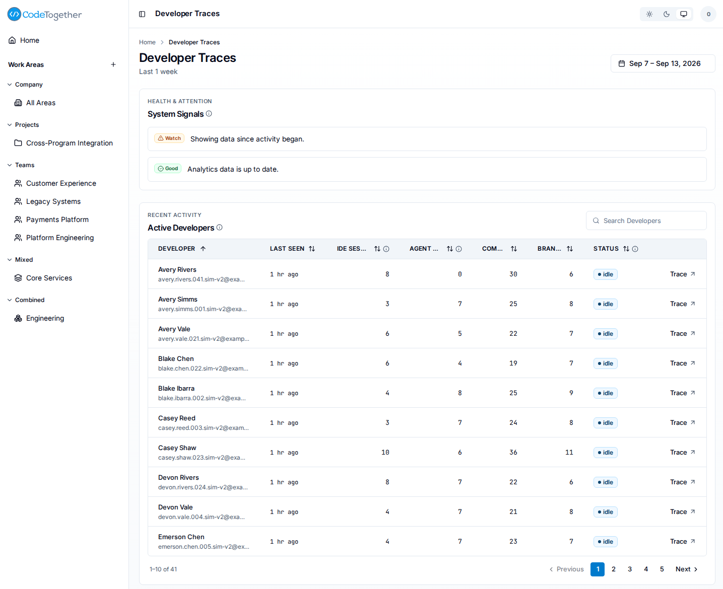
Task: Open Trace for Avery Rivers
Action: point(683,274)
